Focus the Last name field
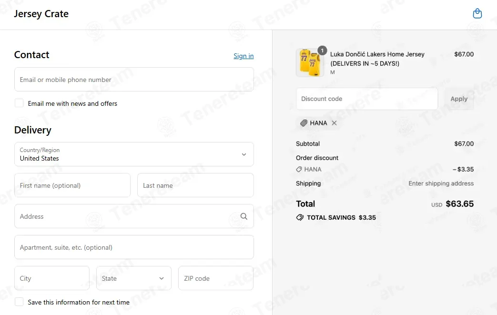497x315 pixels. click(x=195, y=185)
